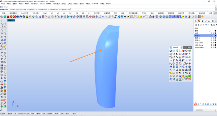Move the layer up with the up arrow icon

(204, 25)
